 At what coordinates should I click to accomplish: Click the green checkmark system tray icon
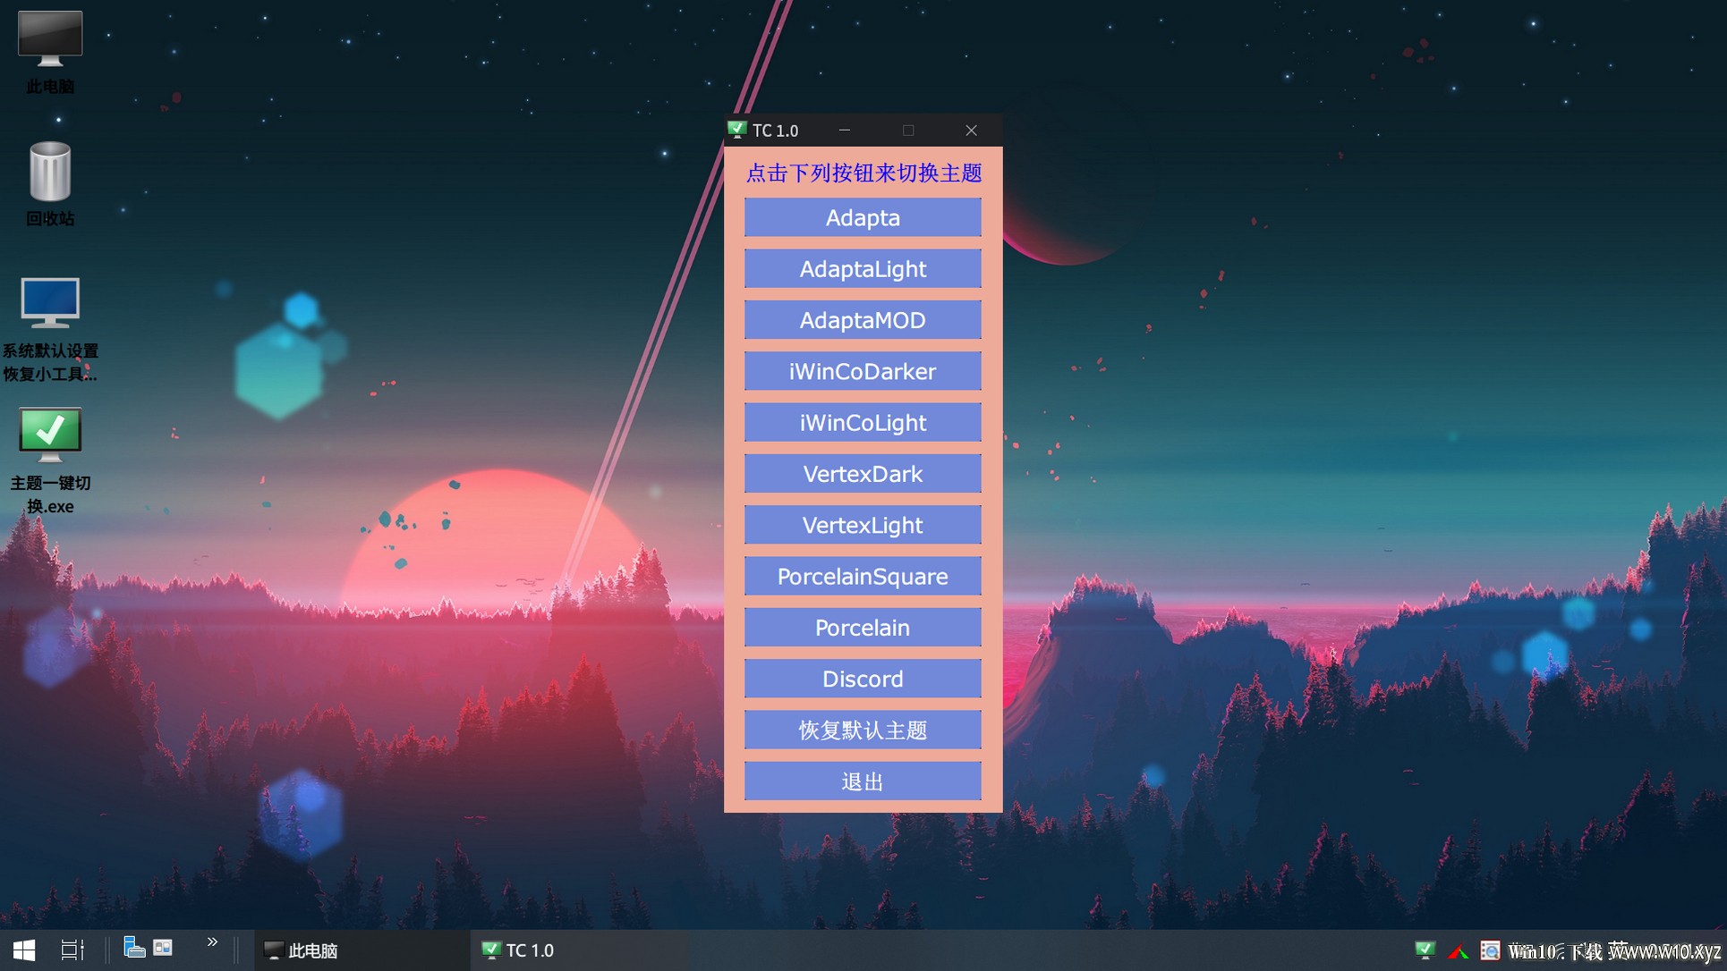(x=1425, y=950)
